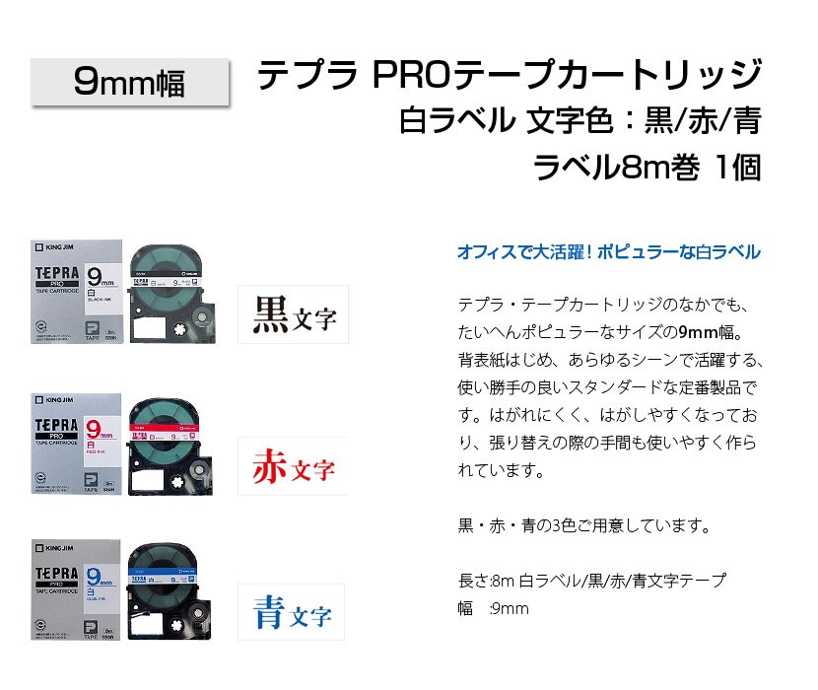This screenshot has width=818, height=690.
Task: Click the blue headline オフィスで大活躍
Action: pyautogui.click(x=609, y=252)
